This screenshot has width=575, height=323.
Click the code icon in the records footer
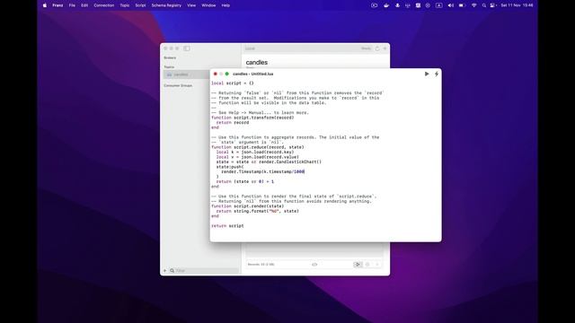point(314,265)
